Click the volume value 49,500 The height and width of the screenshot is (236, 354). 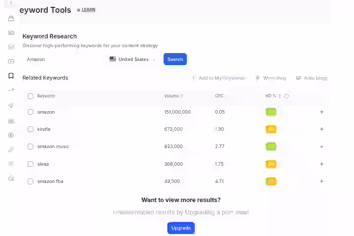coord(172,181)
